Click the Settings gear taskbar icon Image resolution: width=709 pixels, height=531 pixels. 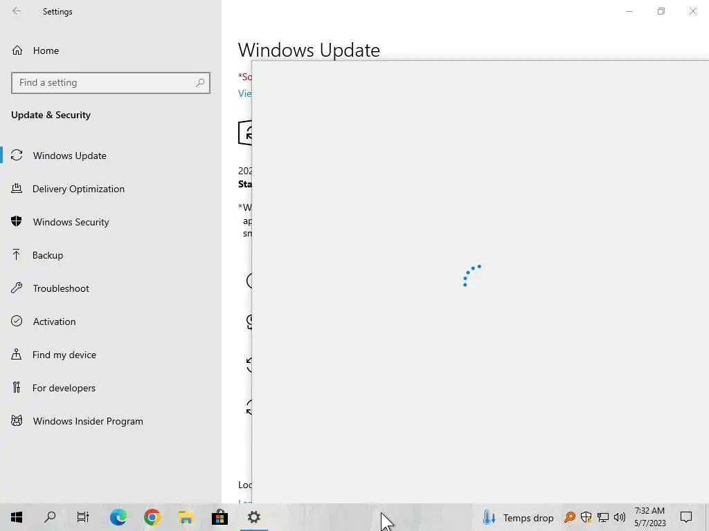(x=253, y=517)
